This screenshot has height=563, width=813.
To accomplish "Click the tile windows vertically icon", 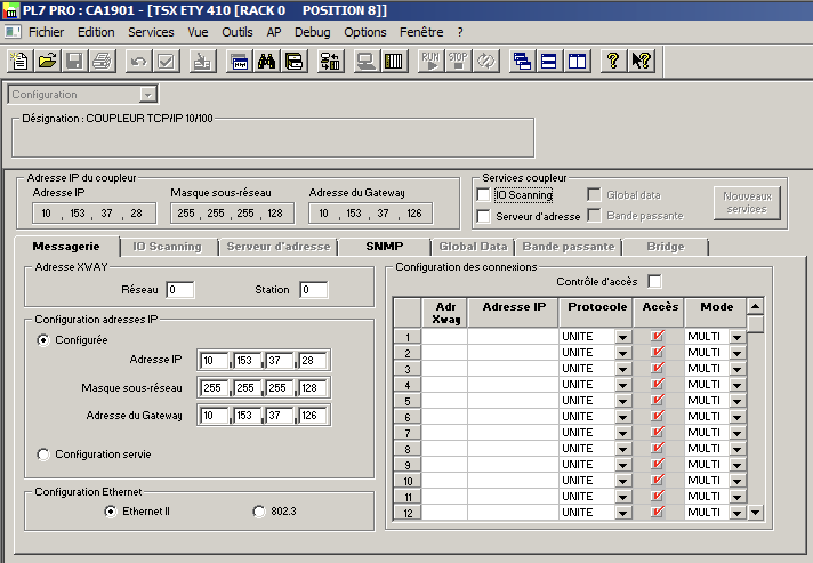I will point(577,61).
